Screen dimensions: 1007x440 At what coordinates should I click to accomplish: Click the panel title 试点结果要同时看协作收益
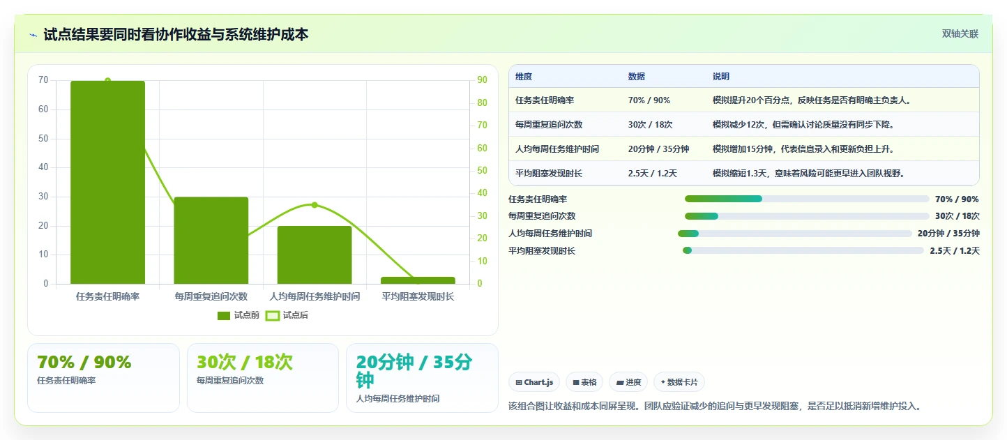[176, 34]
